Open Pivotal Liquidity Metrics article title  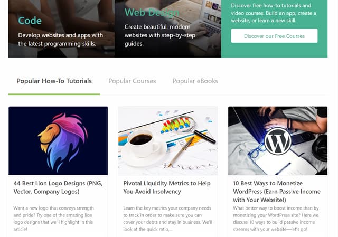tap(167, 187)
